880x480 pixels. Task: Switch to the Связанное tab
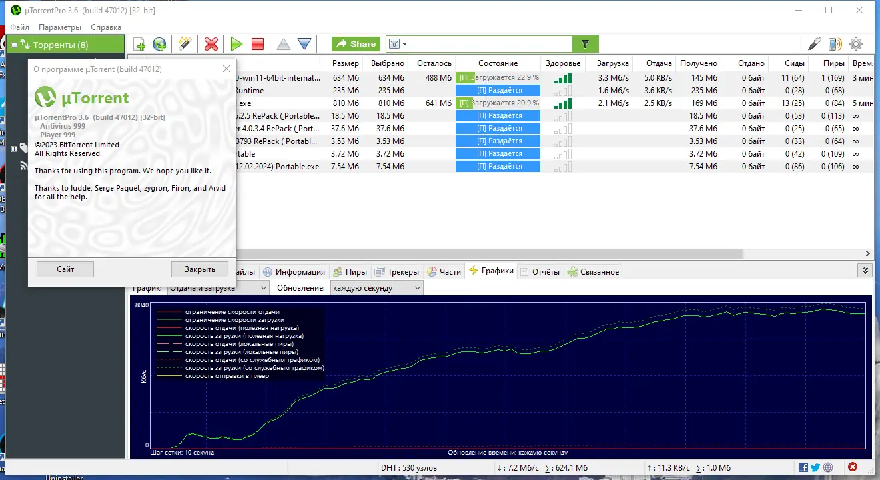point(593,272)
